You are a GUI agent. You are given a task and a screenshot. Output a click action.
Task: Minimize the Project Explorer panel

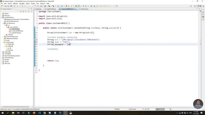pos(29,9)
